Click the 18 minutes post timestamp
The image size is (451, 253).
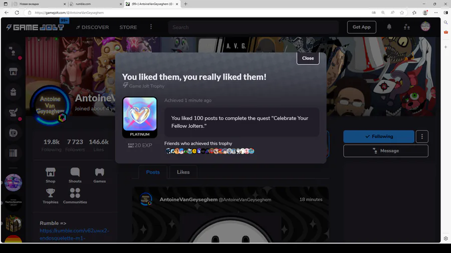(311, 199)
